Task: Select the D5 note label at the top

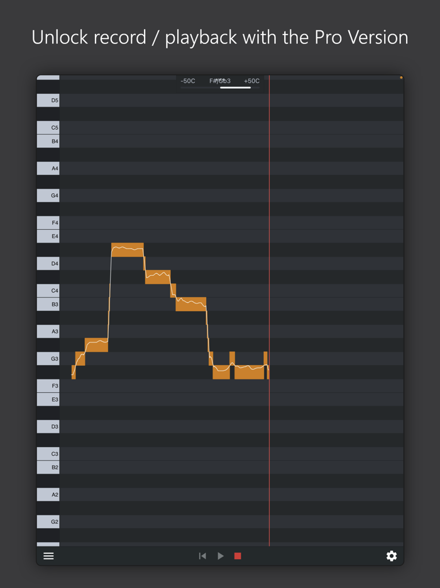Action: tap(48, 100)
